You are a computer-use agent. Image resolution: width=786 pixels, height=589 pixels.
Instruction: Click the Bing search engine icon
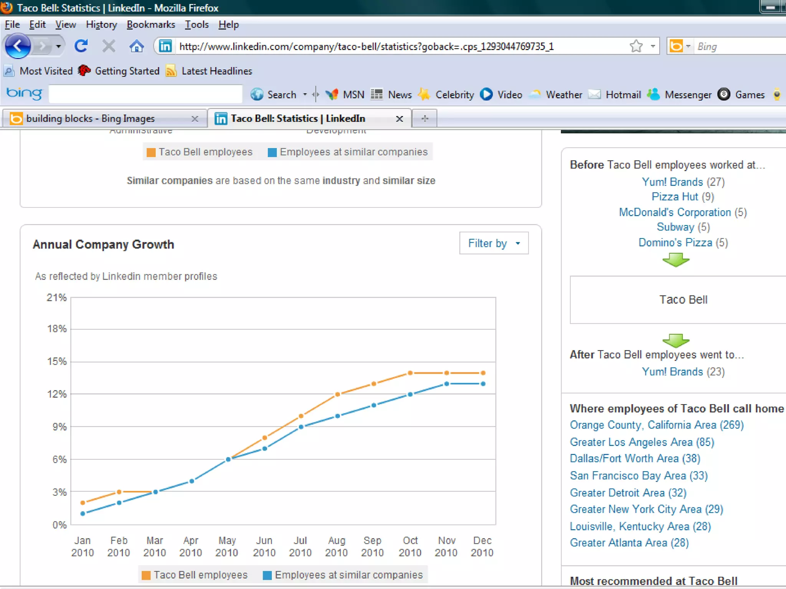coord(676,46)
